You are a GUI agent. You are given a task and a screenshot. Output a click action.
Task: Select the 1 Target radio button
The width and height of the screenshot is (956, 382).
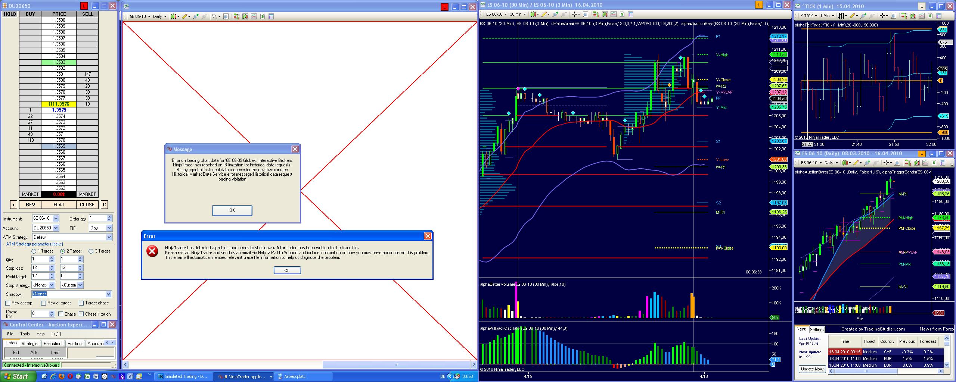point(34,251)
